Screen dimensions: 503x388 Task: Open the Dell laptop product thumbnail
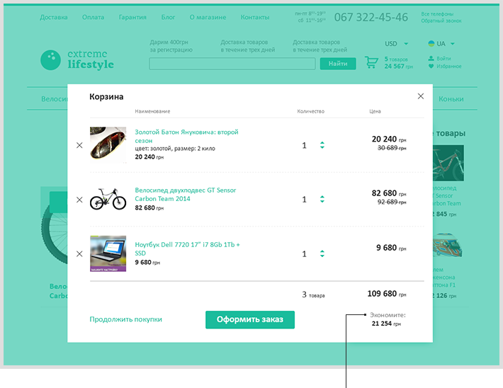point(108,253)
